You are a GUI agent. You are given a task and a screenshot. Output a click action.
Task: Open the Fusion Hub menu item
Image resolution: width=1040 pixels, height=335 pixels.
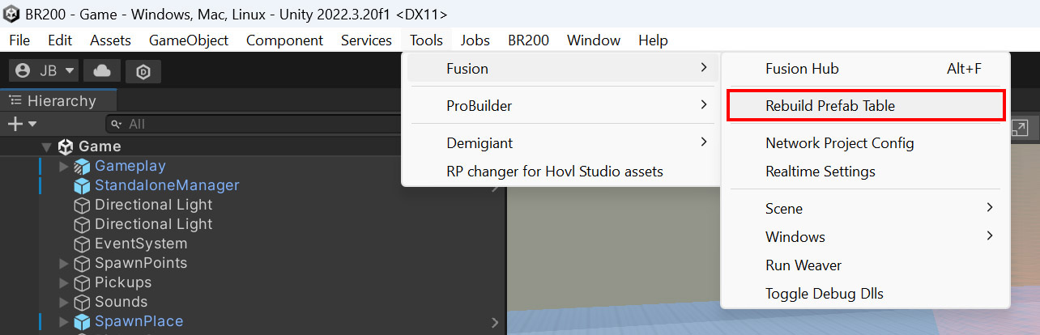[801, 69]
